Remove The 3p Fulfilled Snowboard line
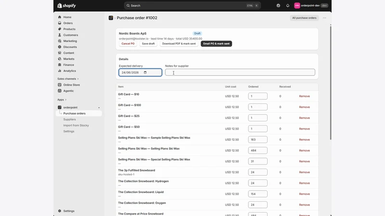 (x=304, y=172)
